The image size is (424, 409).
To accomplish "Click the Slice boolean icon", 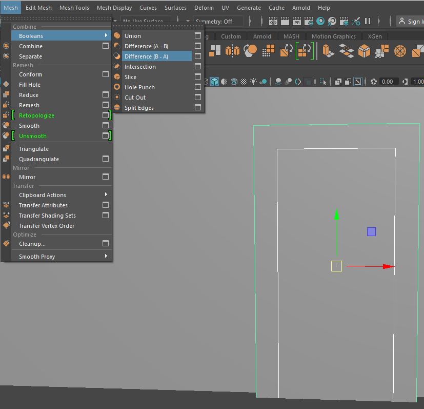I will 117,77.
